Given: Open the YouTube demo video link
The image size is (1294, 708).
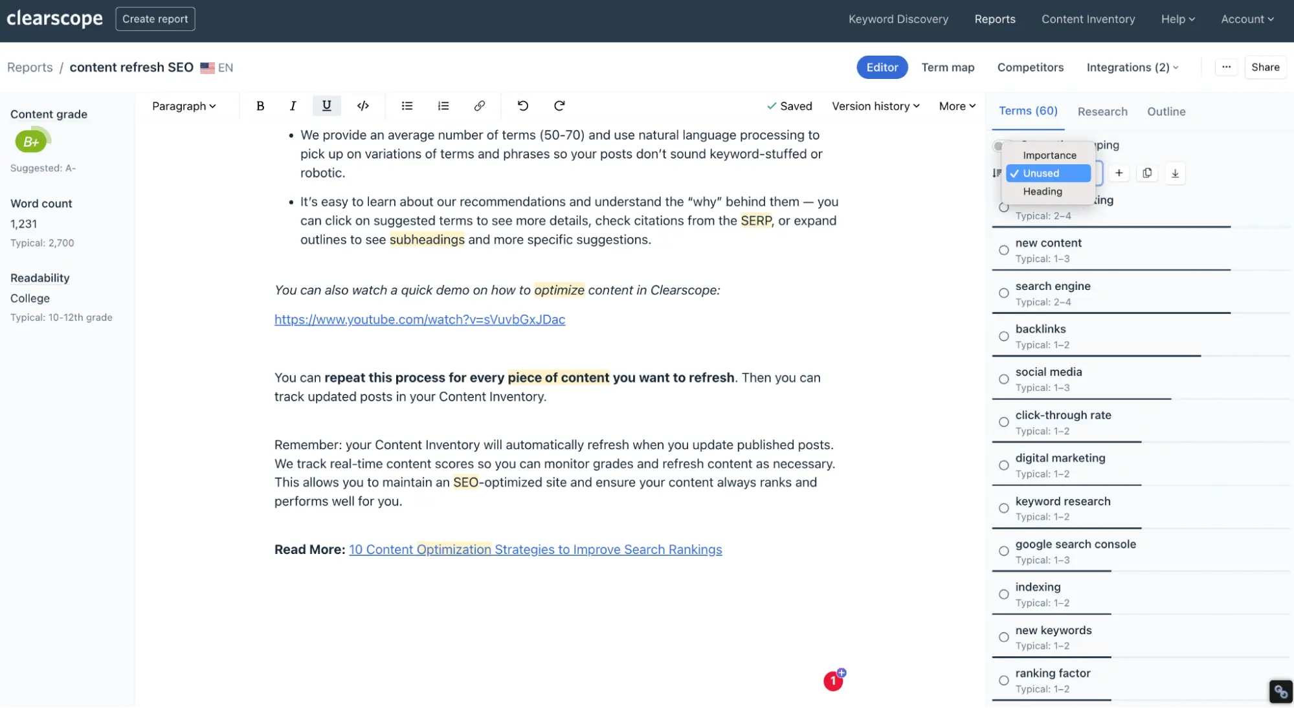Looking at the screenshot, I should click(x=419, y=319).
